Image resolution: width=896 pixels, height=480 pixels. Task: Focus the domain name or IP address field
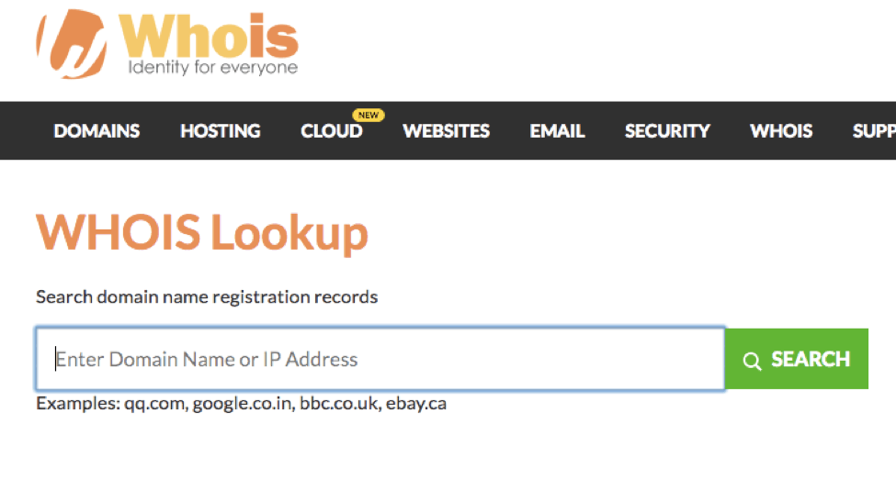point(380,360)
